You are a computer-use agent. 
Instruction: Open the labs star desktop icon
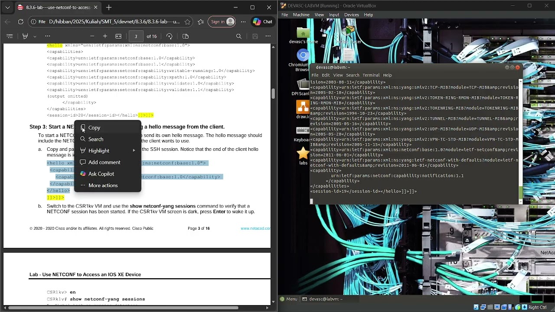pos(303,155)
